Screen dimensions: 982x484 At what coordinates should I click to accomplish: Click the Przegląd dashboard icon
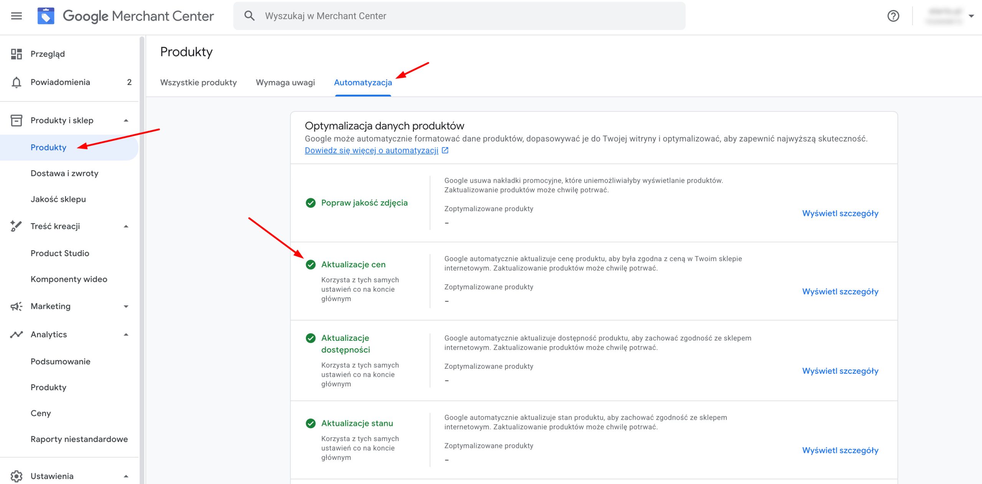(x=16, y=54)
